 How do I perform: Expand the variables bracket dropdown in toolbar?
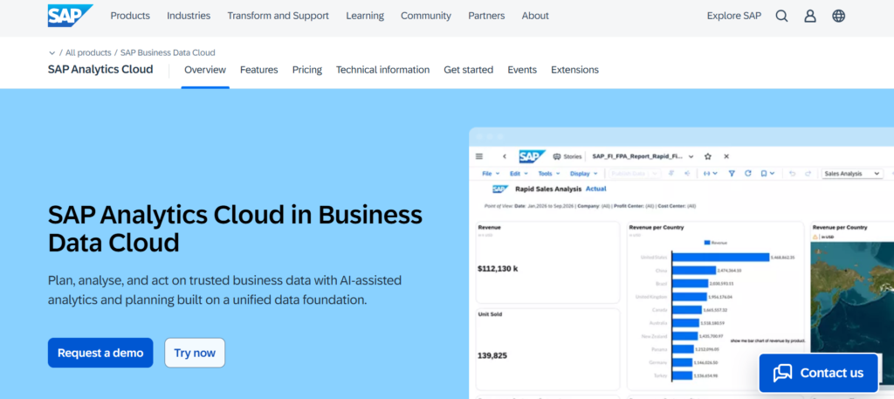[711, 173]
